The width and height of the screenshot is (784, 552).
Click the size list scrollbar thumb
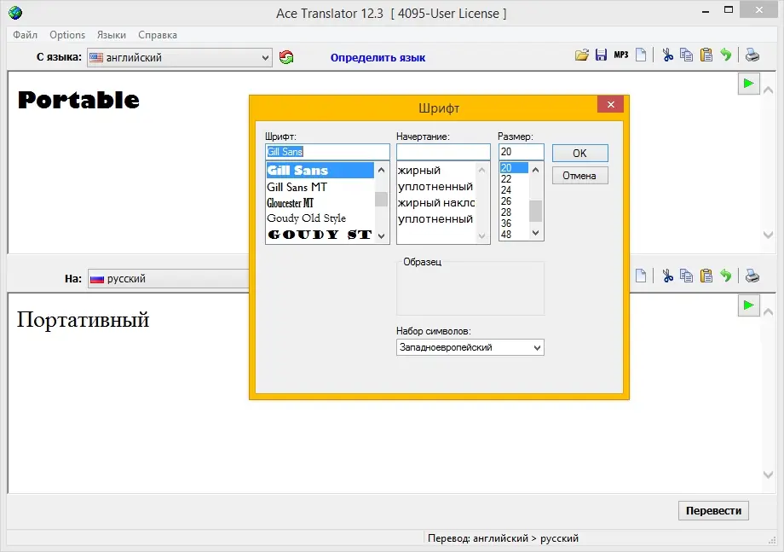coord(535,211)
